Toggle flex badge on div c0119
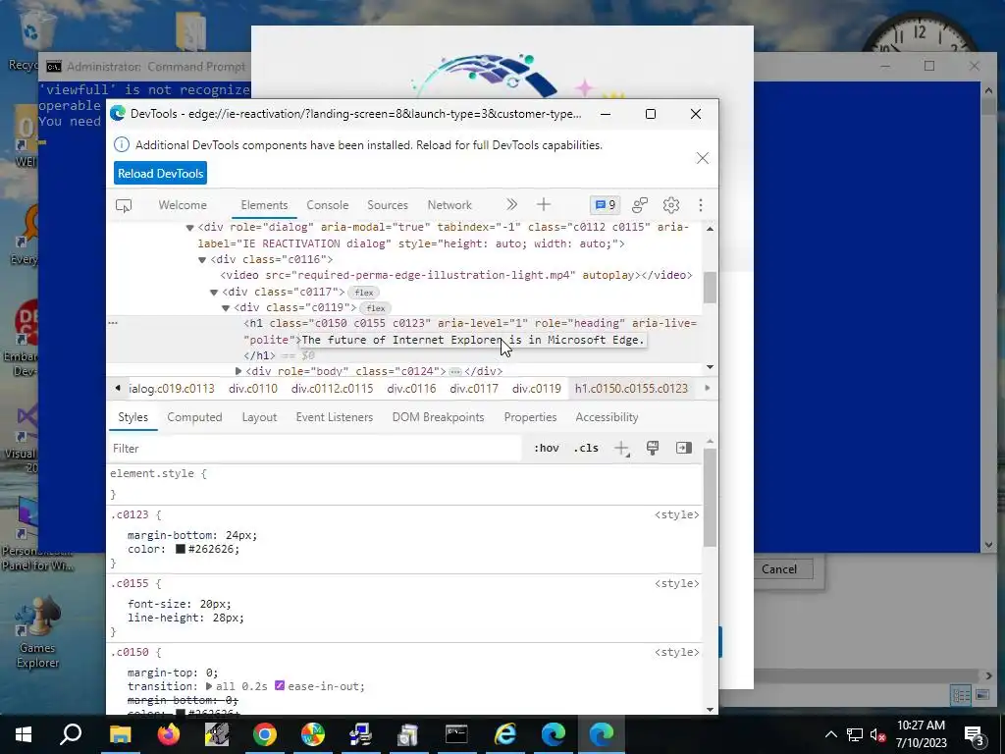 click(x=376, y=308)
